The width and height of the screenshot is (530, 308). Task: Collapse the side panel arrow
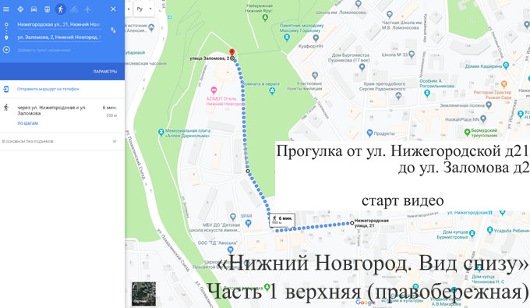pos(129,9)
